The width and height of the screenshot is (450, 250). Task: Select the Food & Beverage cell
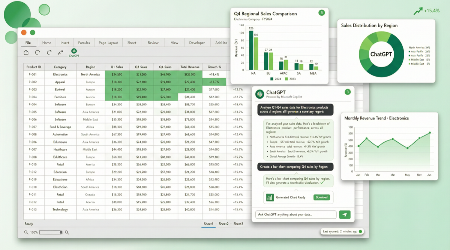tap(60, 127)
